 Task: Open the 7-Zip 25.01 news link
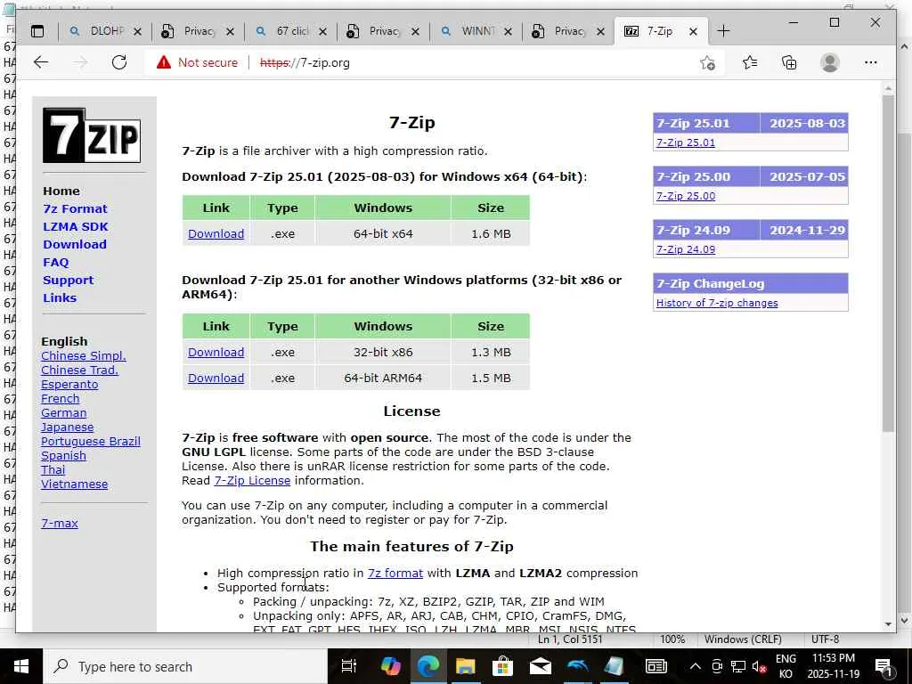coord(685,142)
